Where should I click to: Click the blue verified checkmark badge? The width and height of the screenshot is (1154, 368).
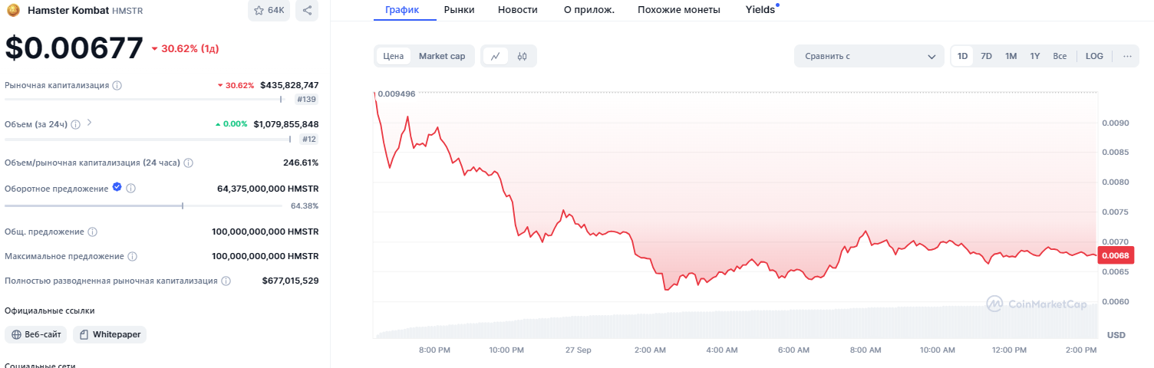pyautogui.click(x=117, y=187)
